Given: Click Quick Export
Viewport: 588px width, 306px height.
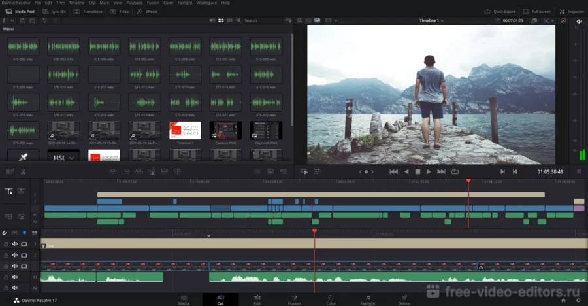Looking at the screenshot, I should coord(500,12).
